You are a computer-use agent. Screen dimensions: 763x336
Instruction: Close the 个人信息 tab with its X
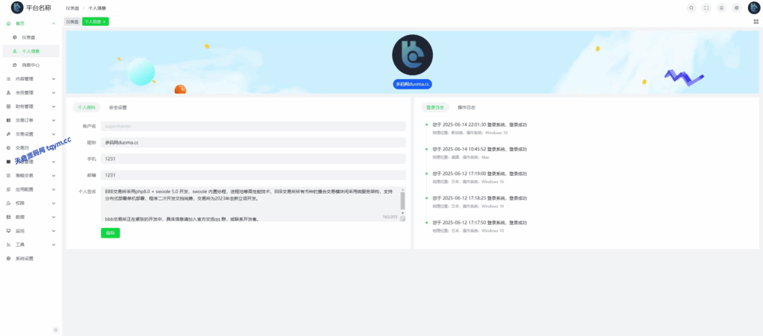pos(104,22)
